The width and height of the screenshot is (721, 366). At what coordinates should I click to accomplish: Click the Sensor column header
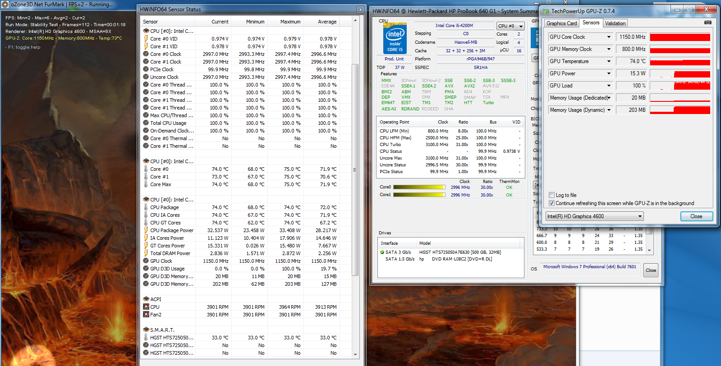(168, 22)
